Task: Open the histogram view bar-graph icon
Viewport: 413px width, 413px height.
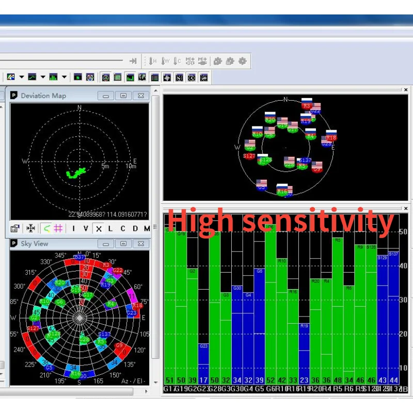Action: 54,77
